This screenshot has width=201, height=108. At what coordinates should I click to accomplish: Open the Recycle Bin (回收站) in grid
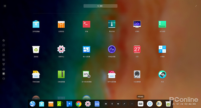(x=36, y=49)
